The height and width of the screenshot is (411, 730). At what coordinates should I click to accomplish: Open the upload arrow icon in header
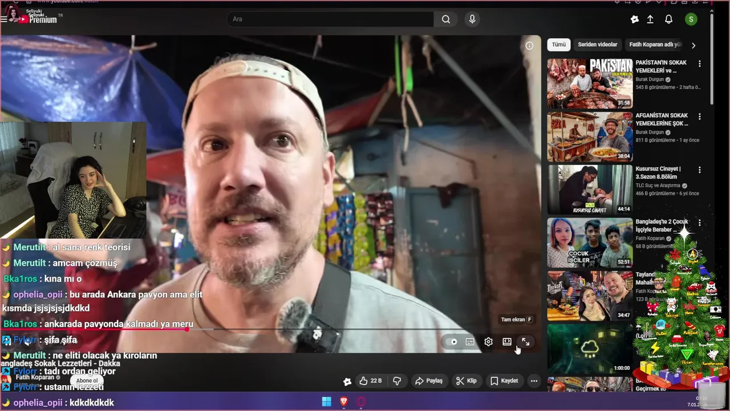point(650,19)
